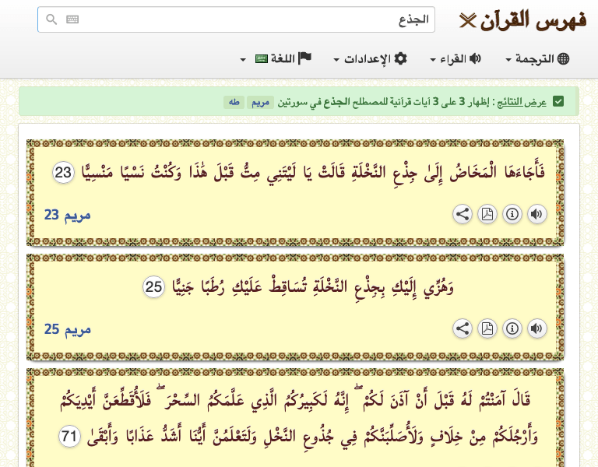Play audio for Maryam verse 23

[x=536, y=215]
